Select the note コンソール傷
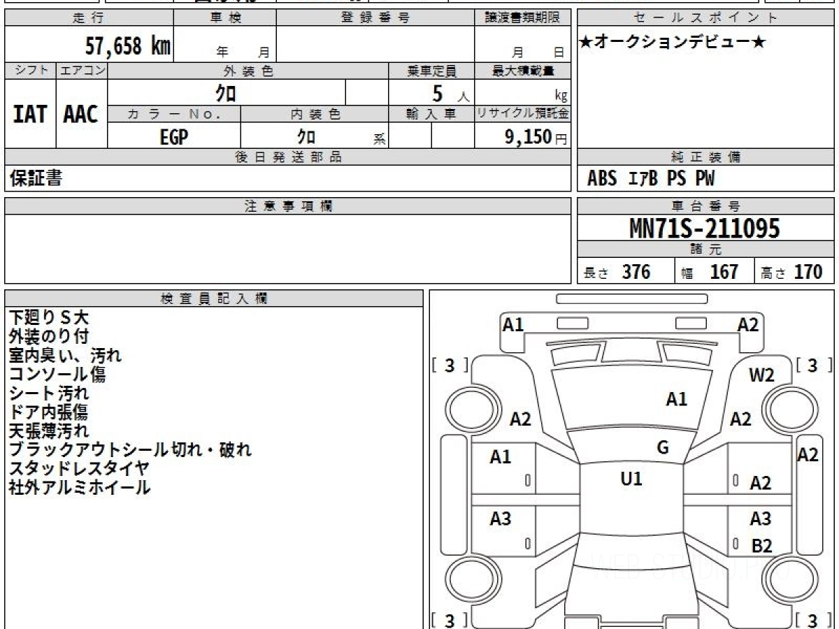Image resolution: width=839 pixels, height=629 pixels. click(57, 375)
